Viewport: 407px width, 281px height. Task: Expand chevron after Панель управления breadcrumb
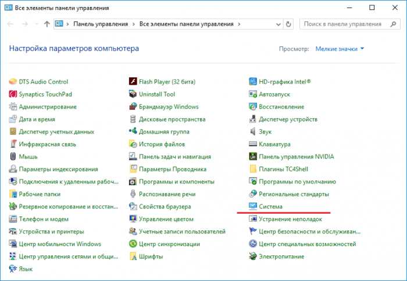[134, 24]
